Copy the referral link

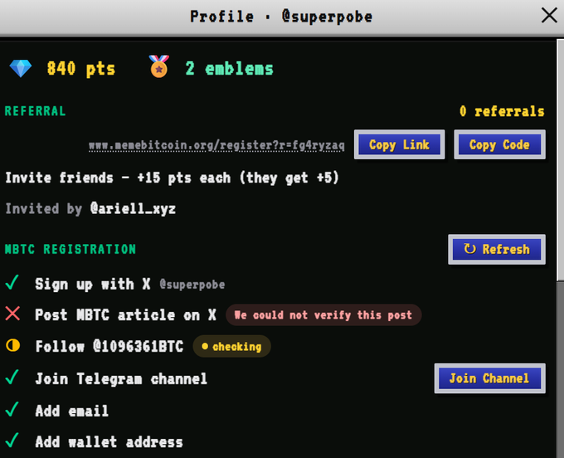click(x=399, y=144)
